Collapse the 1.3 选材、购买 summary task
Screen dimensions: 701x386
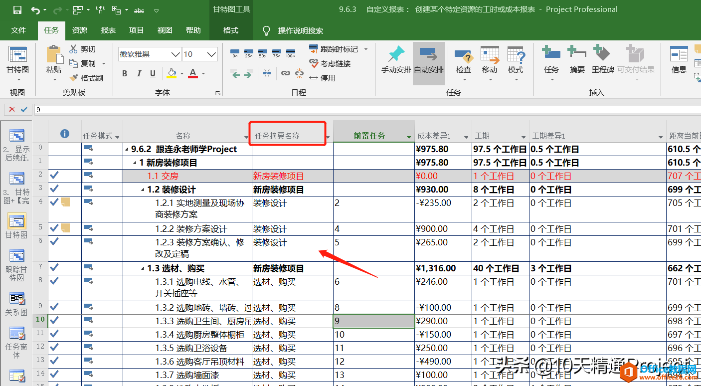coord(143,268)
